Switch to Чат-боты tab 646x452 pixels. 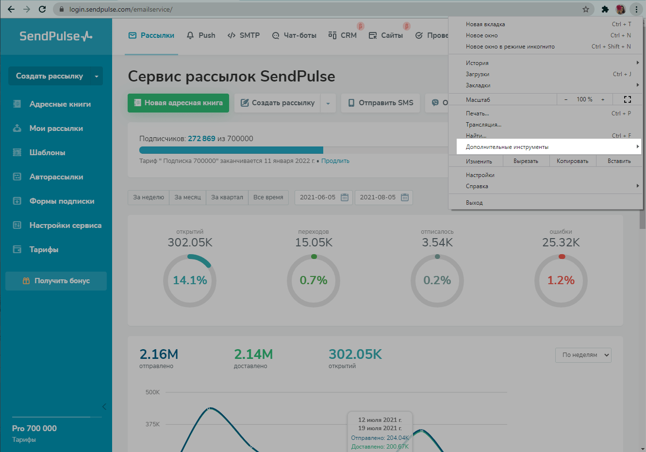294,35
